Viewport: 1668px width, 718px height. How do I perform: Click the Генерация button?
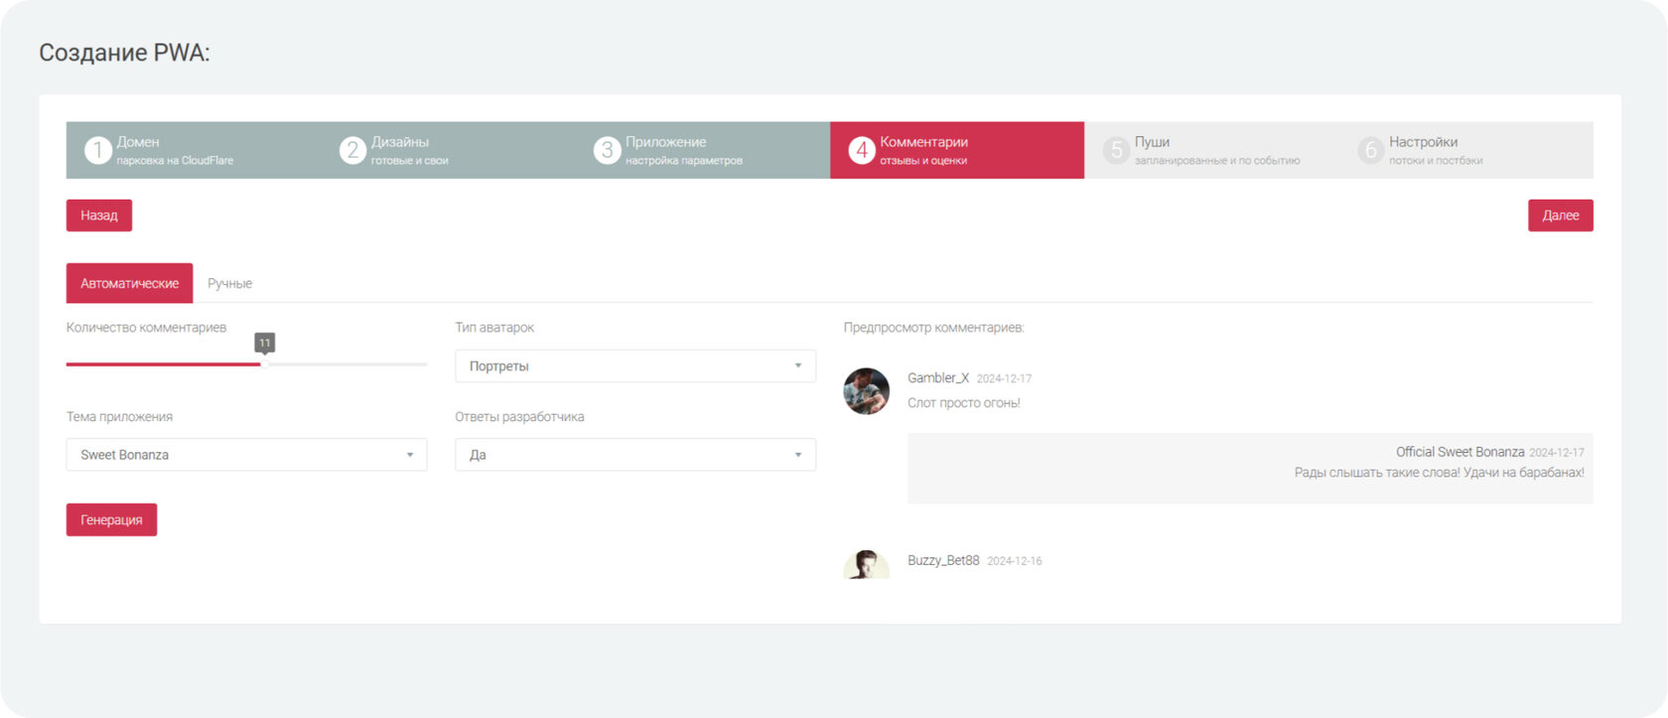click(x=111, y=520)
